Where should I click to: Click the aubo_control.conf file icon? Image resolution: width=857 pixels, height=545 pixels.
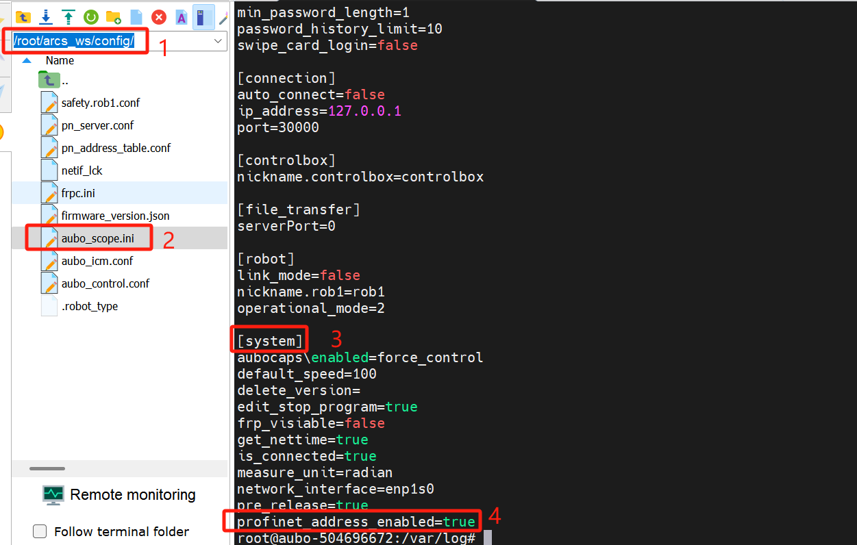point(49,283)
